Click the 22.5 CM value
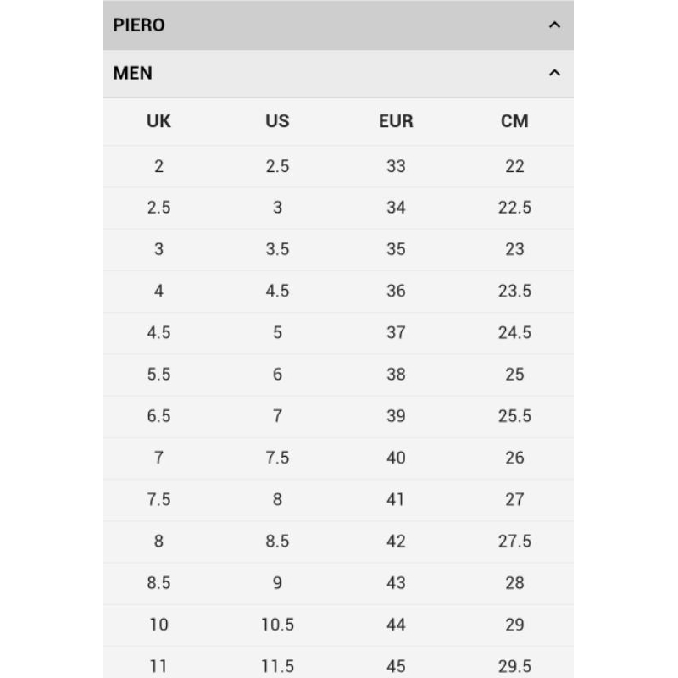This screenshot has height=678, width=678. (514, 208)
